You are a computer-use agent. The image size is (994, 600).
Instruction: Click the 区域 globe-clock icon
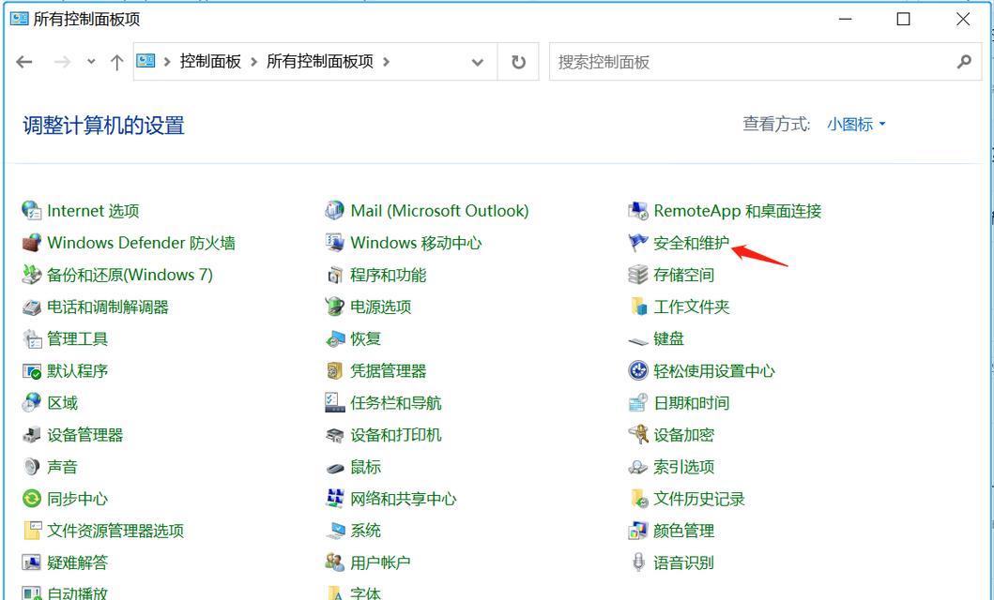coord(32,402)
